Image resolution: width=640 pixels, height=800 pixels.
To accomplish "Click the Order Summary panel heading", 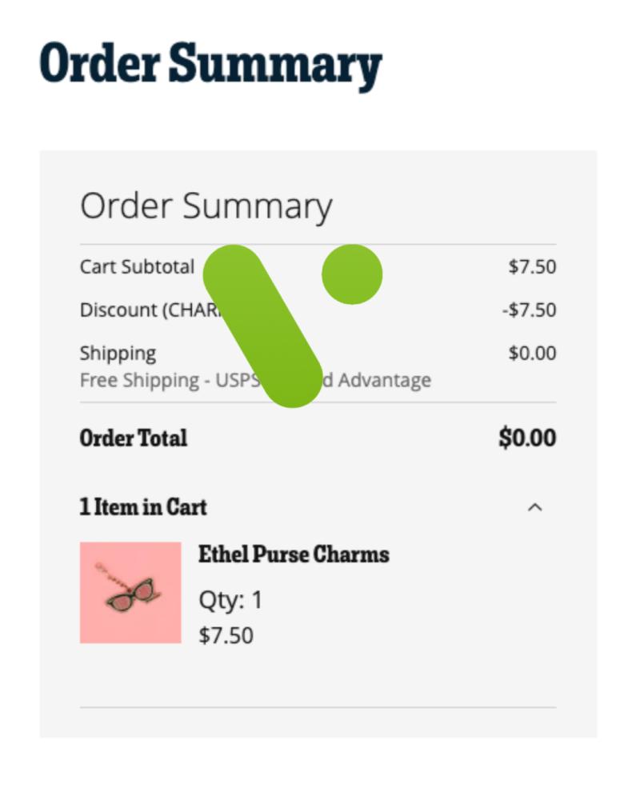I will pyautogui.click(x=206, y=206).
